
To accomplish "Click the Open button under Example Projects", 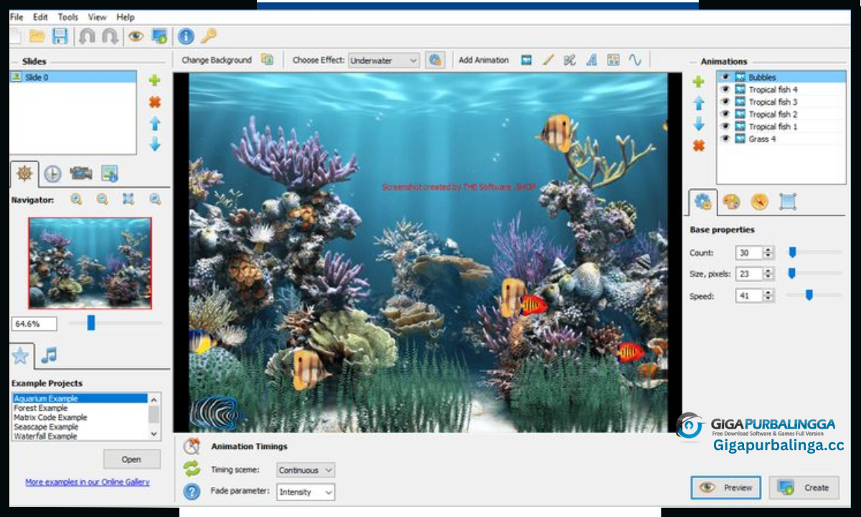I will point(132,460).
